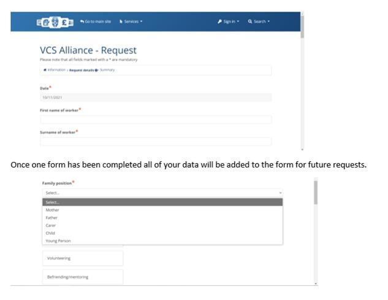Click the info icon after Request details
The height and width of the screenshot is (300, 388).
pyautogui.click(x=96, y=71)
